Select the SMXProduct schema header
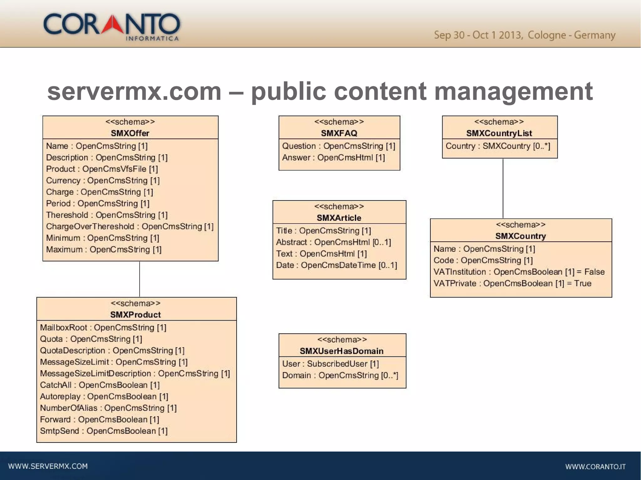641x480 pixels. (x=136, y=309)
